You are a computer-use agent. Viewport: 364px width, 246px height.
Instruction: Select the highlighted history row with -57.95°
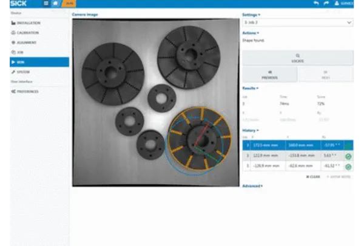click(298, 145)
